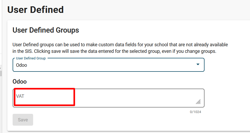Grab the VAT textarea resize handle
The height and width of the screenshot is (133, 250).
pos(198,102)
